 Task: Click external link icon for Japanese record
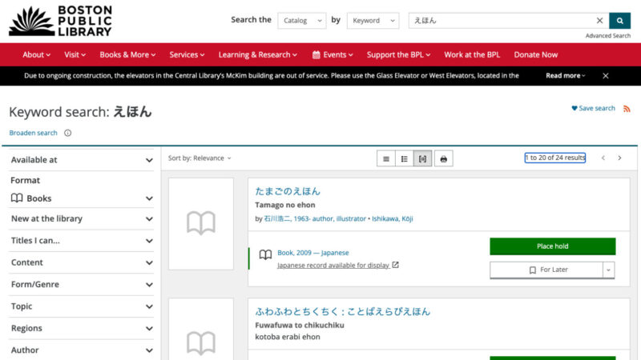click(395, 265)
